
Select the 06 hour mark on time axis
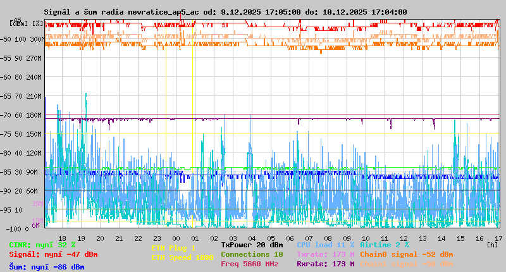pos(290,238)
